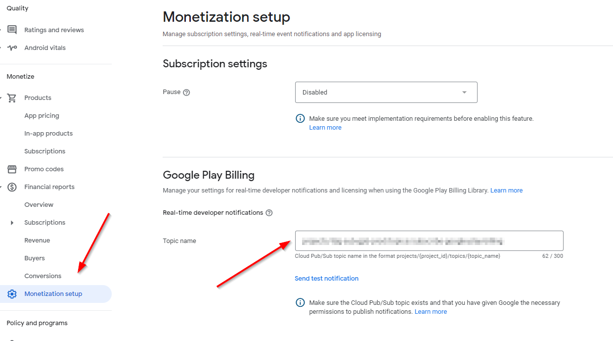Click the Monetization setup page title
The image size is (613, 341).
(226, 17)
